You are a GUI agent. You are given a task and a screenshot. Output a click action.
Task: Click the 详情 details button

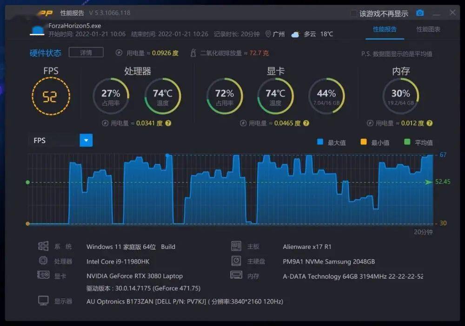tap(86, 52)
